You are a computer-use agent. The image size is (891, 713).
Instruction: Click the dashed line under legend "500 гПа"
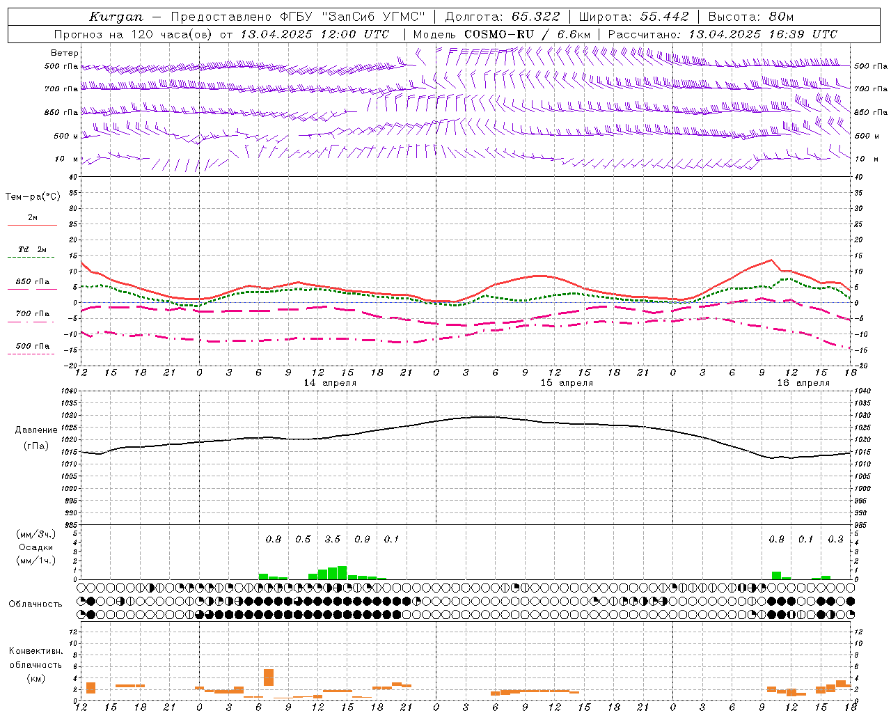tap(31, 354)
